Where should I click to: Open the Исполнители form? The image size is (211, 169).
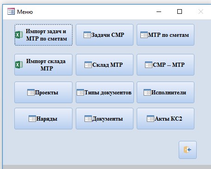point(165,93)
